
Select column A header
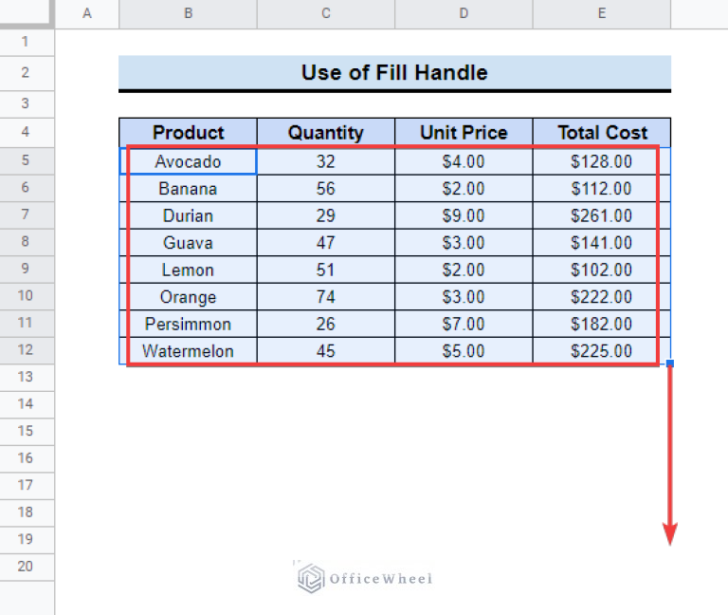click(87, 13)
